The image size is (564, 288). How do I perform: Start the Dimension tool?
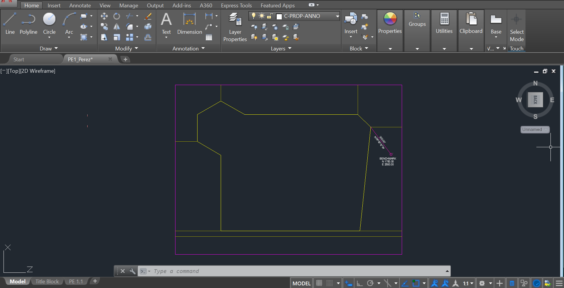(190, 24)
